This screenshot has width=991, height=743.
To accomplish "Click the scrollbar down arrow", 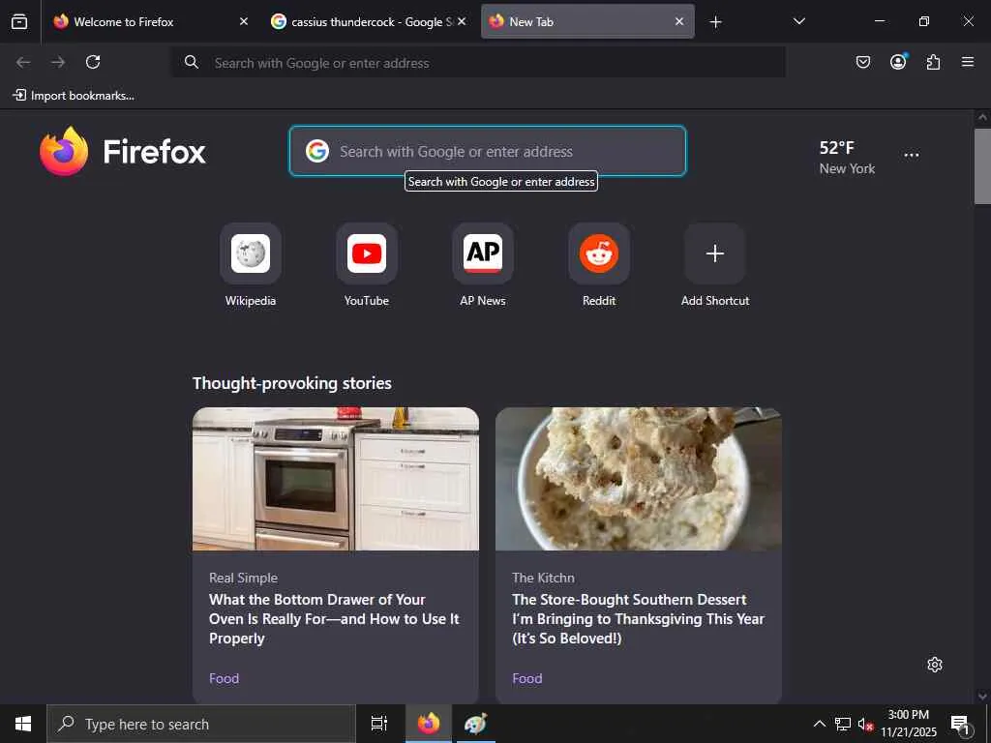I will [x=982, y=697].
